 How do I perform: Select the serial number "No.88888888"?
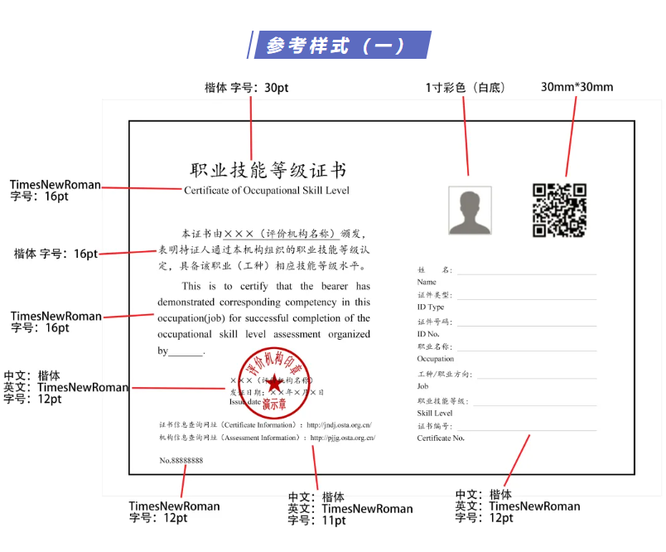pos(181,460)
